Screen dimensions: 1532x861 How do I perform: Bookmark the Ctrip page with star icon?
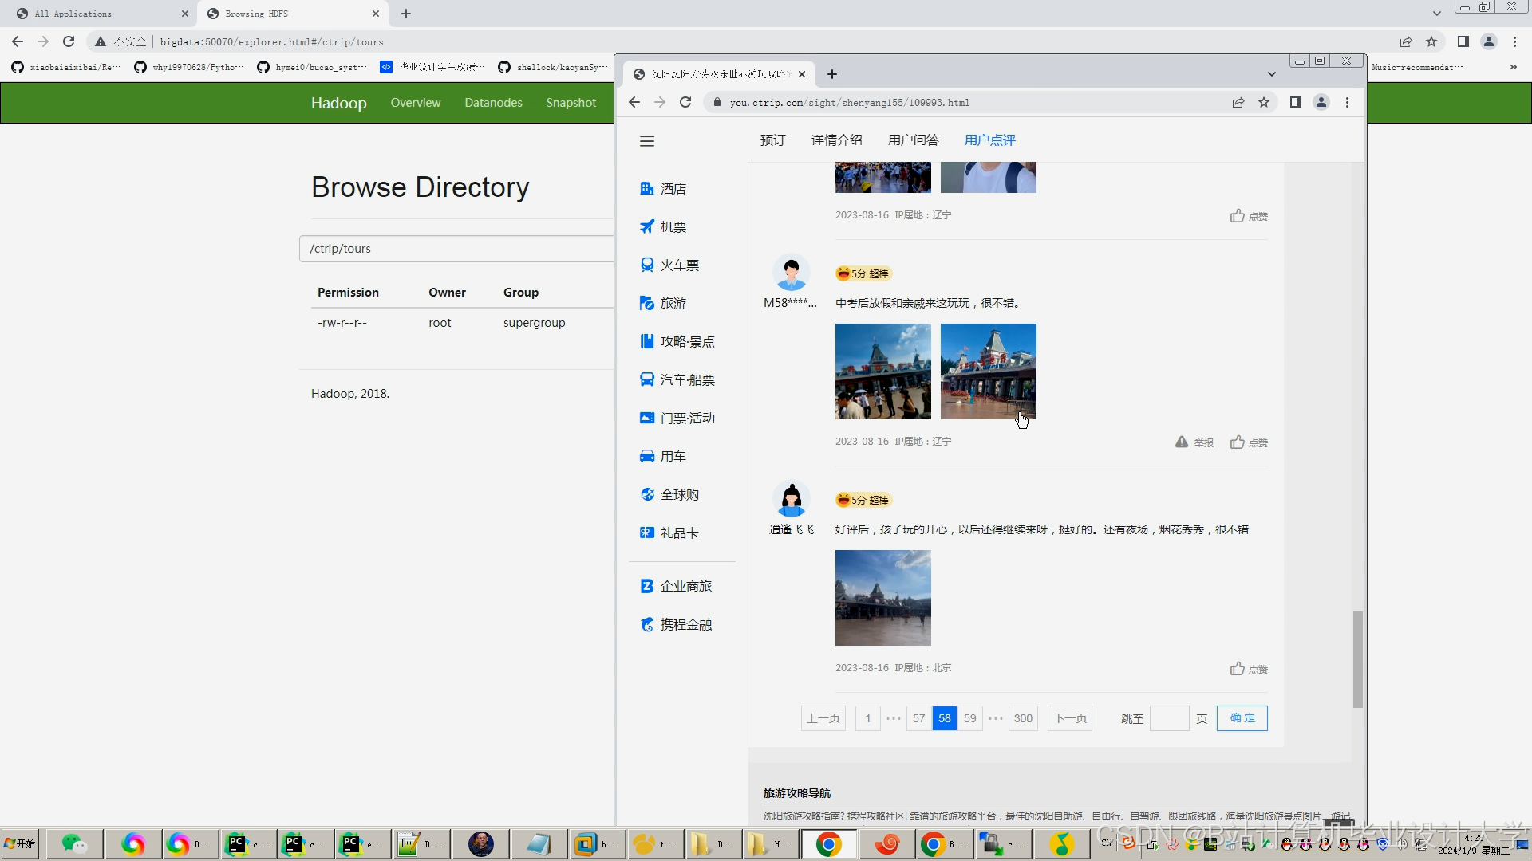pos(1264,102)
